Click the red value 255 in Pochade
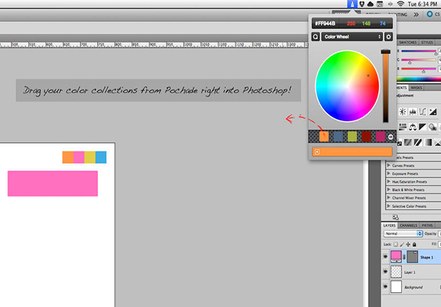Screen dimensions: 441x307 coord(351,23)
